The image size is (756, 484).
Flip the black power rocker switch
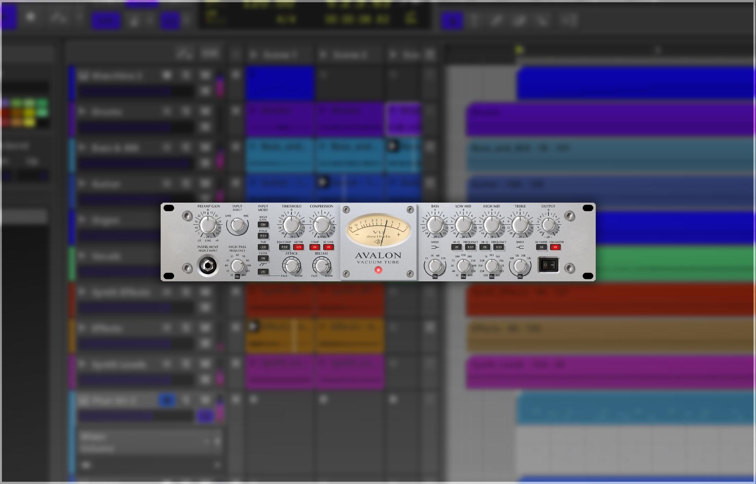pyautogui.click(x=548, y=265)
